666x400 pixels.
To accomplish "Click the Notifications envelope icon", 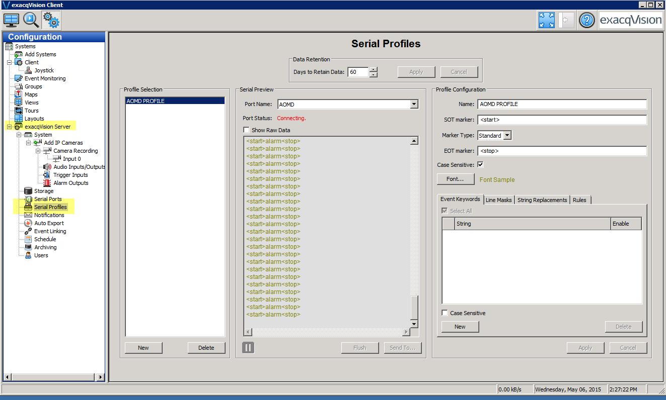I will point(28,215).
